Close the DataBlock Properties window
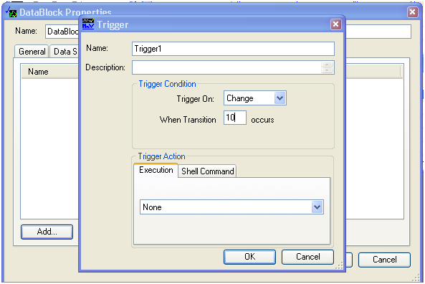Image resolution: width=425 pixels, height=284 pixels. pyautogui.click(x=413, y=11)
